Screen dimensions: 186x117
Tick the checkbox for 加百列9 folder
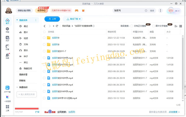pyautogui.click(x=44, y=38)
